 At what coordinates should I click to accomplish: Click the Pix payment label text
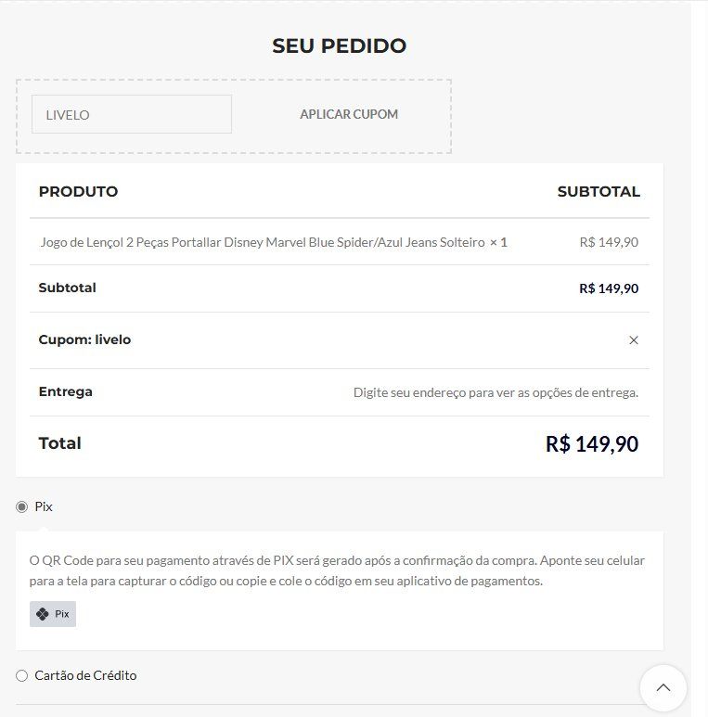click(x=44, y=506)
